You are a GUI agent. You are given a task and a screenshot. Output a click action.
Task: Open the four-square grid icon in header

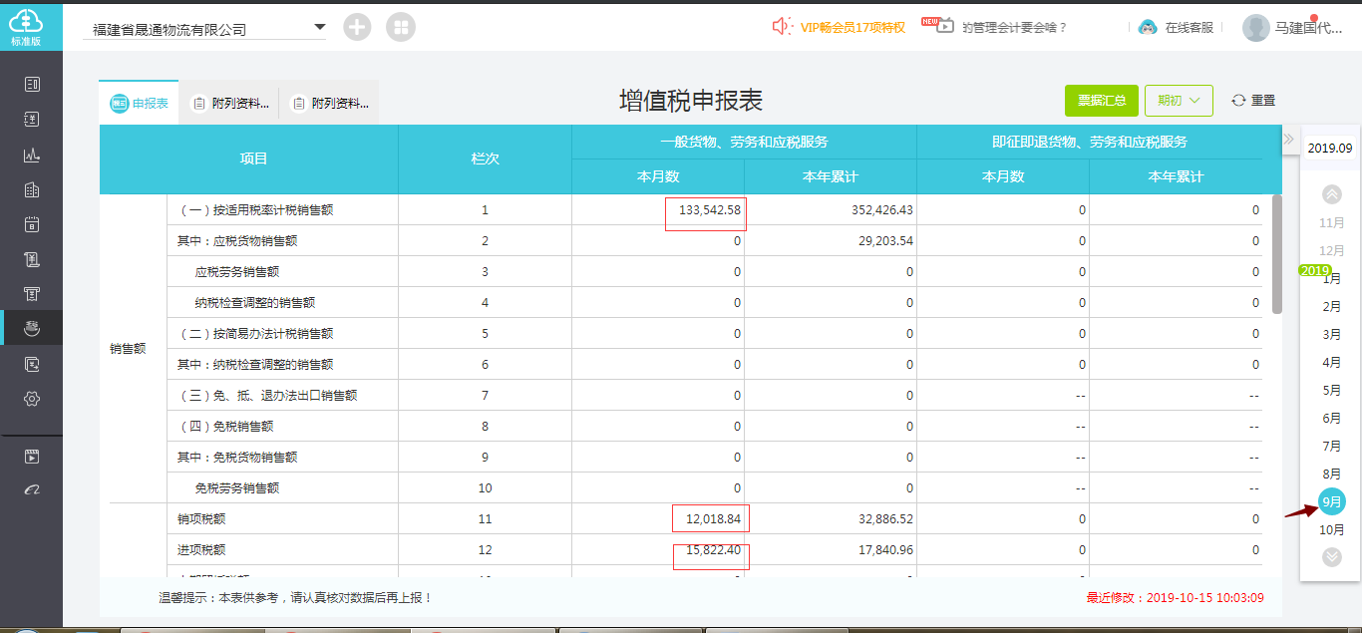401,27
